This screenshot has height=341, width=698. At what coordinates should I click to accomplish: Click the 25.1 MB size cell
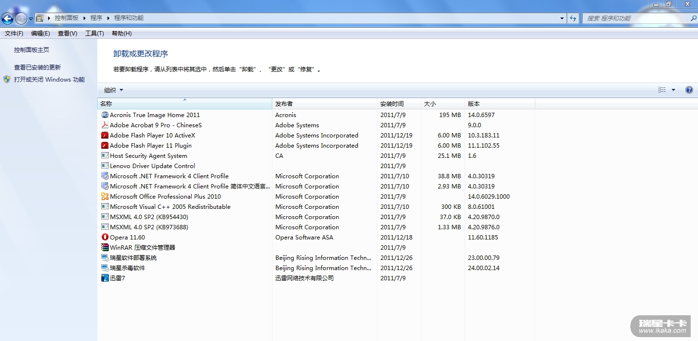449,156
